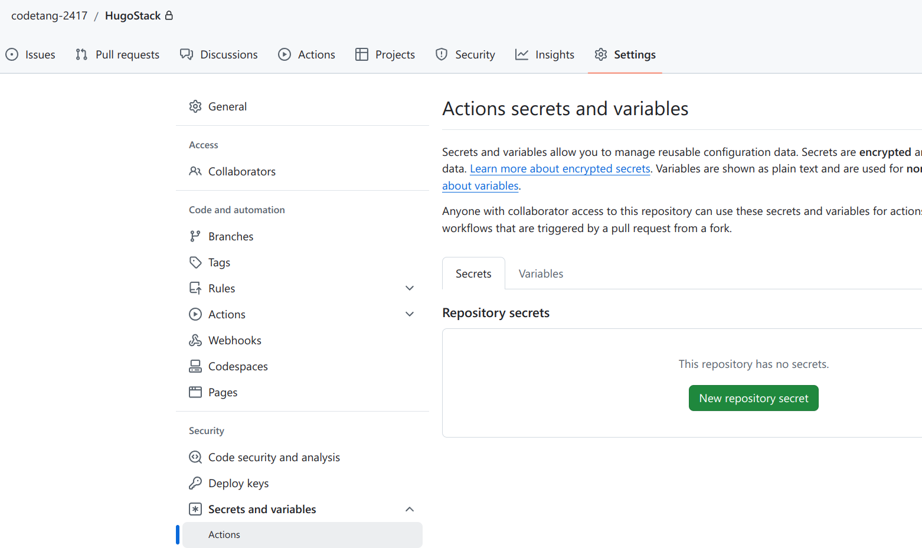Click the Codespaces icon in sidebar
Image resolution: width=922 pixels, height=548 pixels.
click(195, 367)
